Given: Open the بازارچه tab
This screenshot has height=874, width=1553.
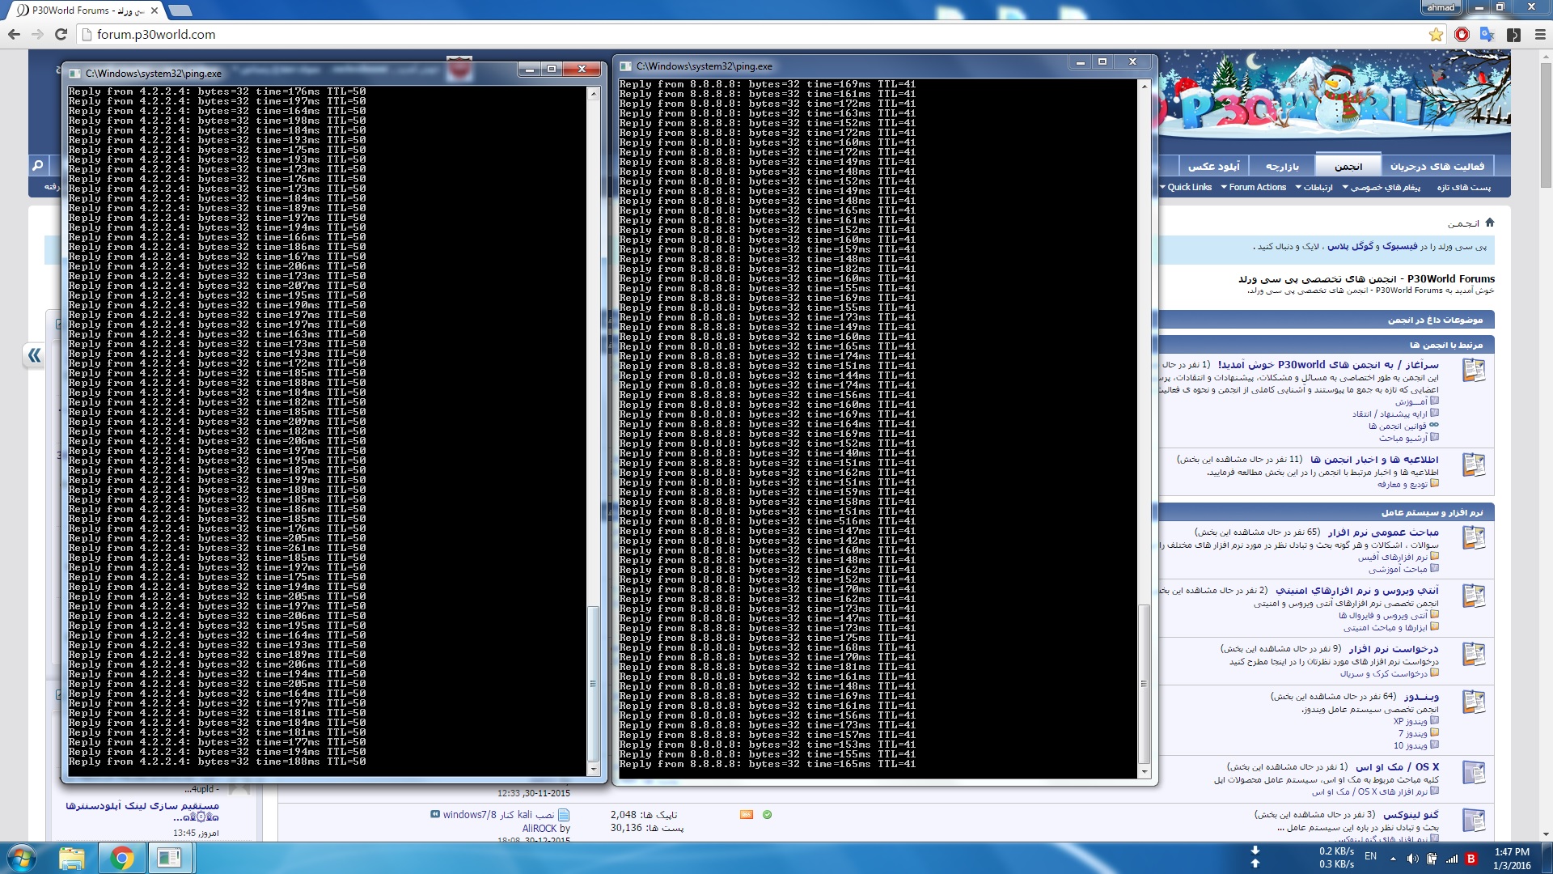Looking at the screenshot, I should 1282,166.
